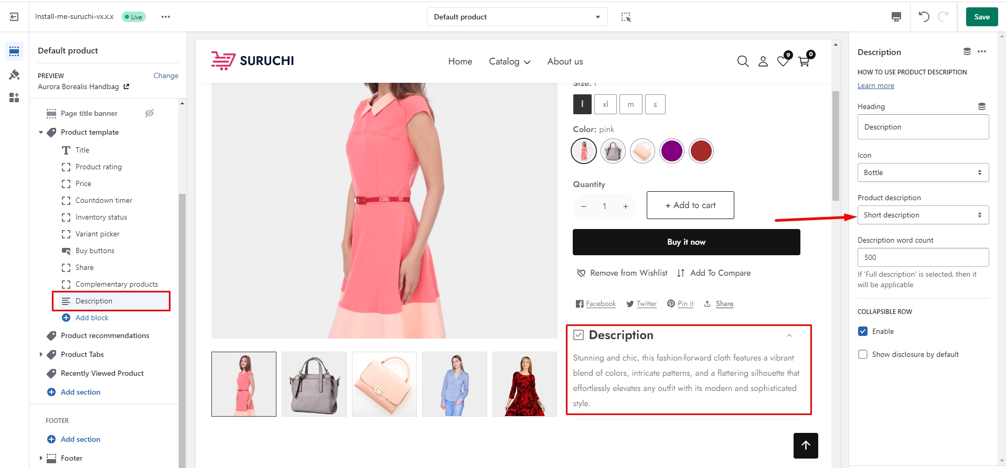Switch to desktop preview icon

coord(896,17)
